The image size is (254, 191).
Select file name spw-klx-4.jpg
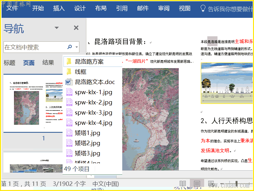click(x=93, y=123)
